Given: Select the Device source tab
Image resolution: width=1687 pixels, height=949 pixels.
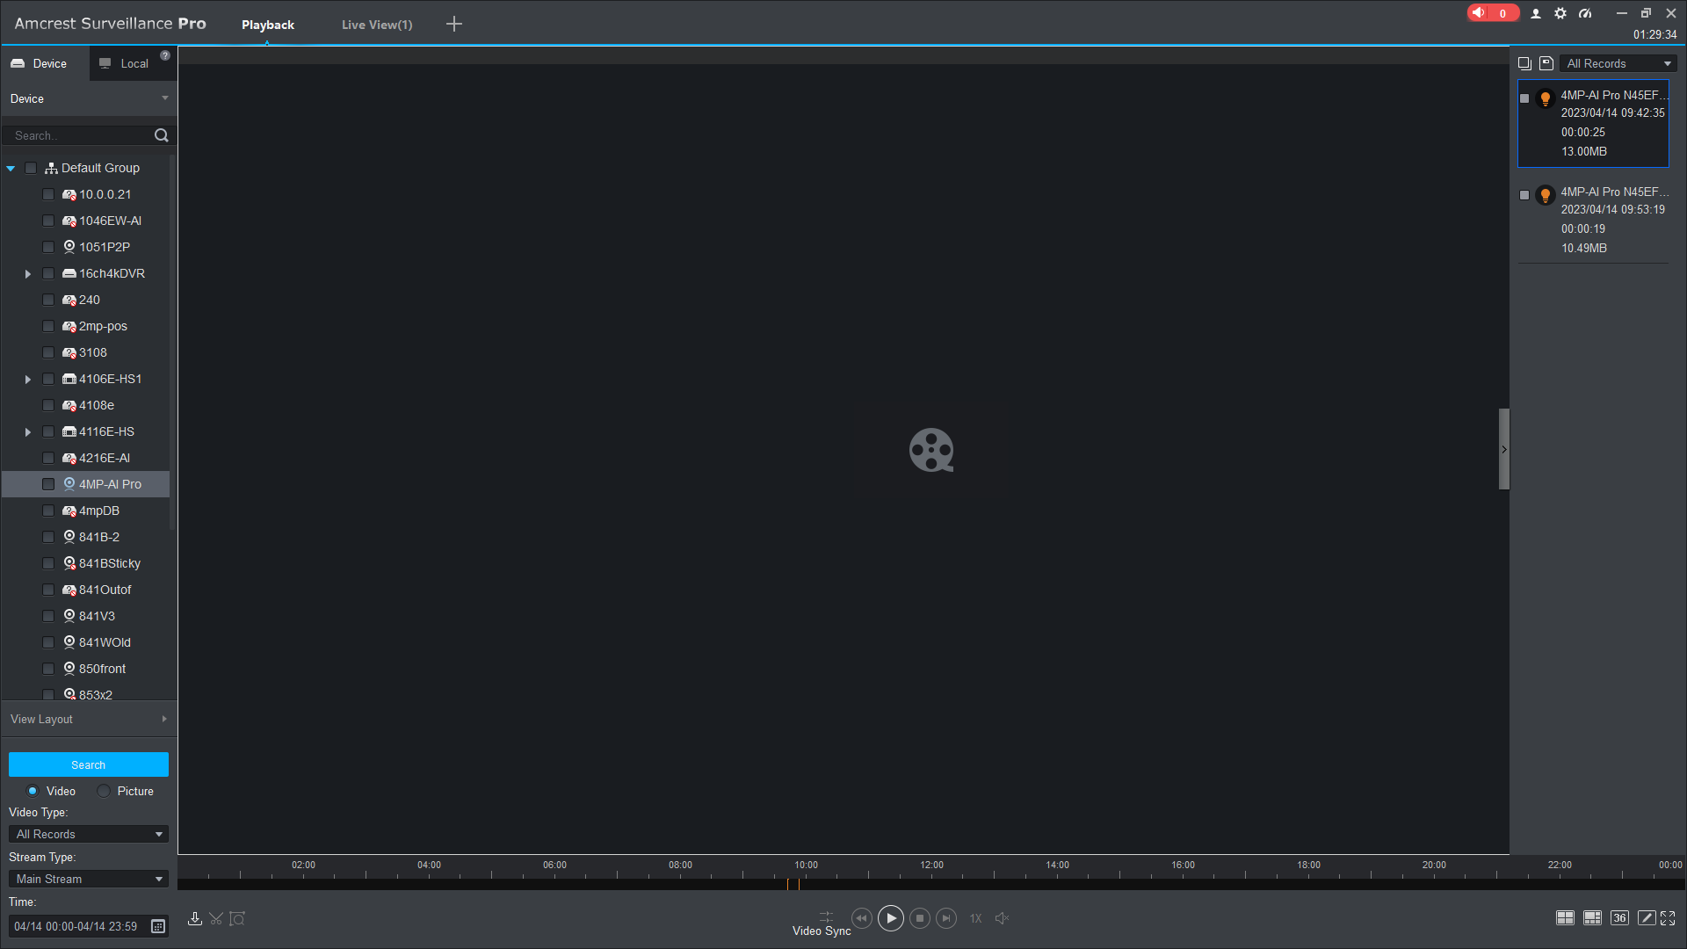Looking at the screenshot, I should click(x=44, y=63).
